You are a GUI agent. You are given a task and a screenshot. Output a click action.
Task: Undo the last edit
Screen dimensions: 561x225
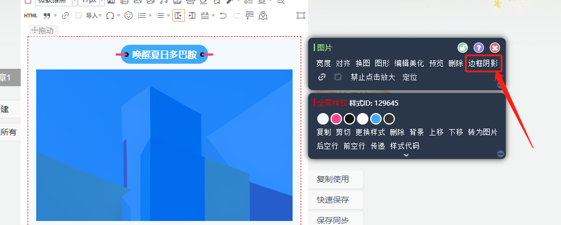point(223,15)
